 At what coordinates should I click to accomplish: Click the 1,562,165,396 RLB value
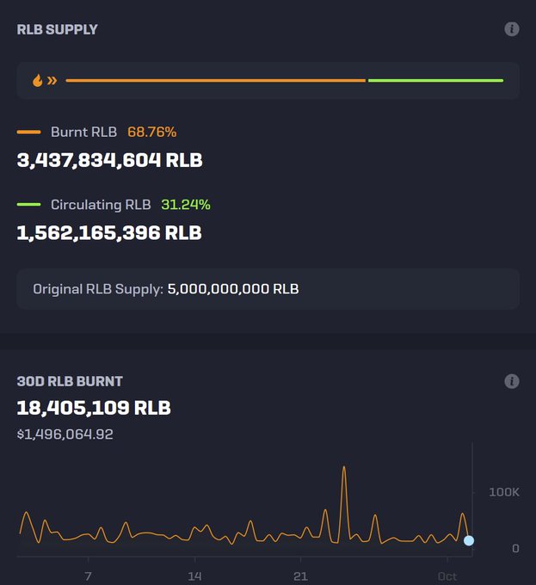pyautogui.click(x=109, y=233)
